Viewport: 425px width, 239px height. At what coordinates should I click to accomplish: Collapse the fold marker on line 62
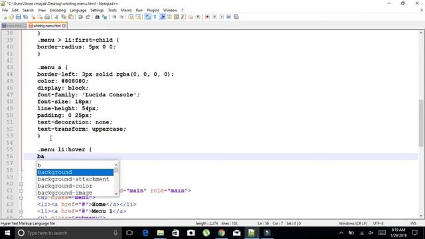click(x=21, y=198)
